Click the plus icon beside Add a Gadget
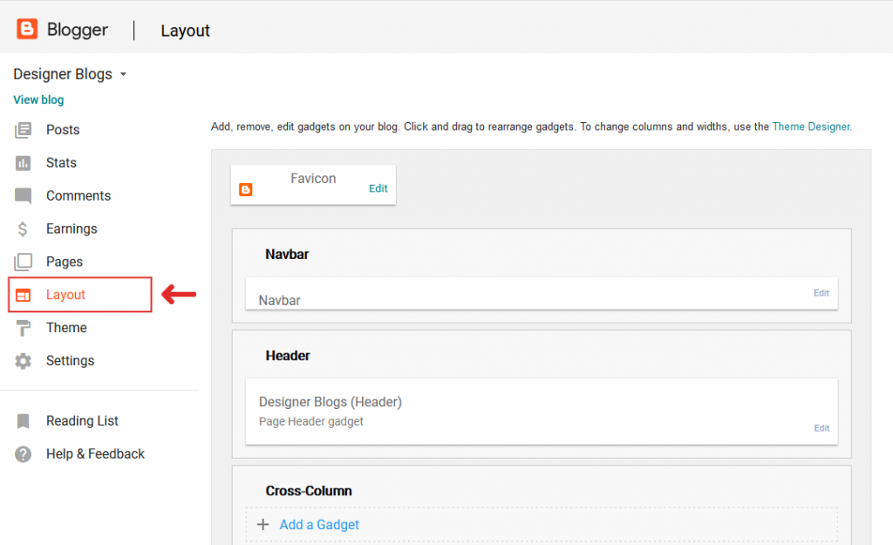This screenshot has height=545, width=893. [x=264, y=524]
